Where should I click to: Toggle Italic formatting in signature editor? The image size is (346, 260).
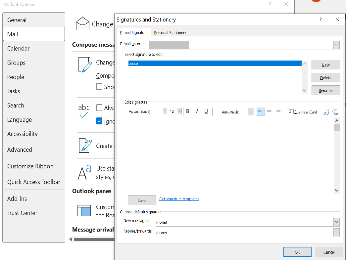(197, 111)
